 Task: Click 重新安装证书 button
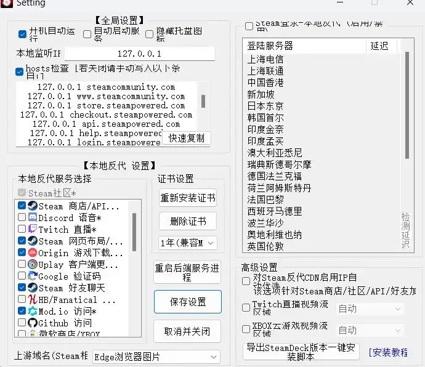pos(188,198)
